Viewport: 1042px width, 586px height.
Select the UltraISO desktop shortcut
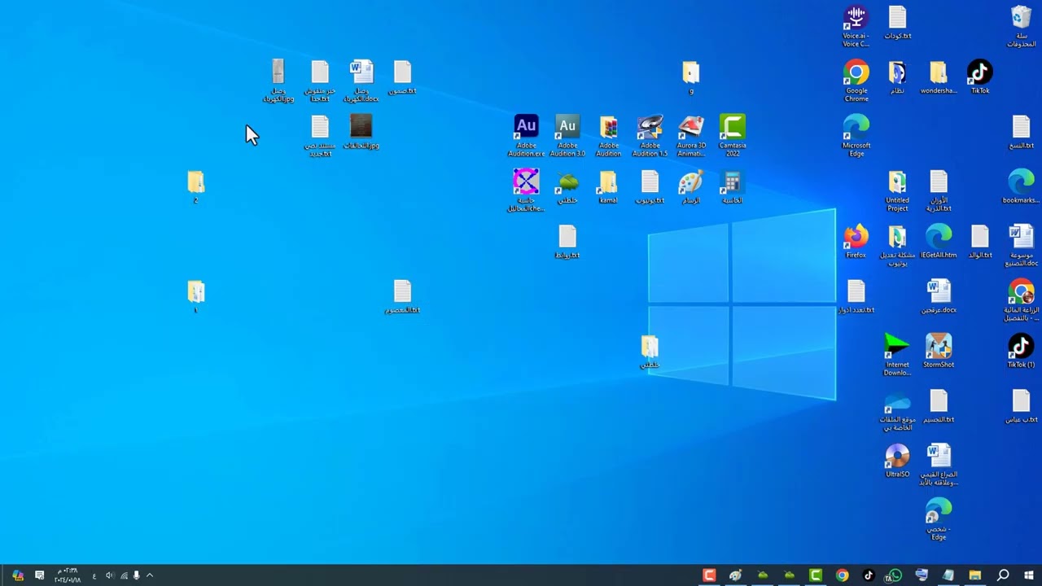click(897, 461)
